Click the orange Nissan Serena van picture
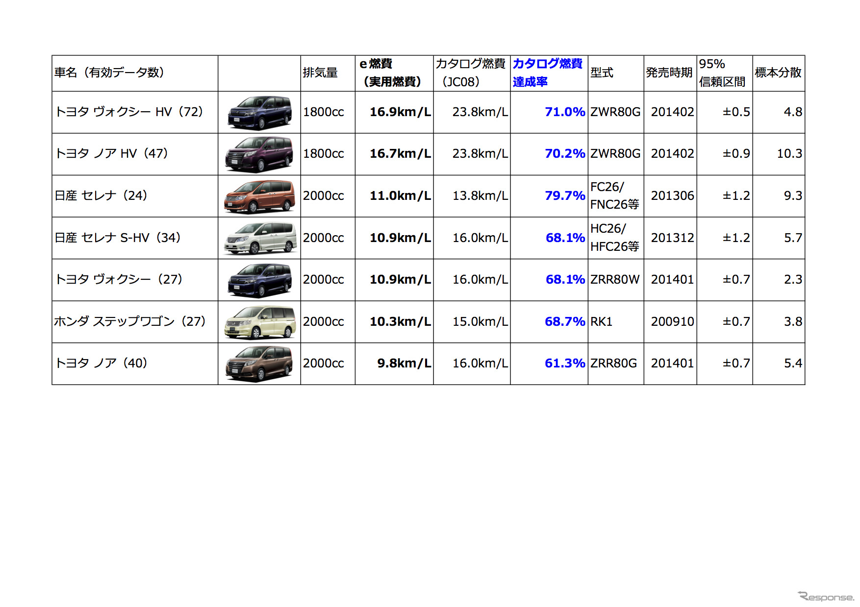 tap(259, 196)
